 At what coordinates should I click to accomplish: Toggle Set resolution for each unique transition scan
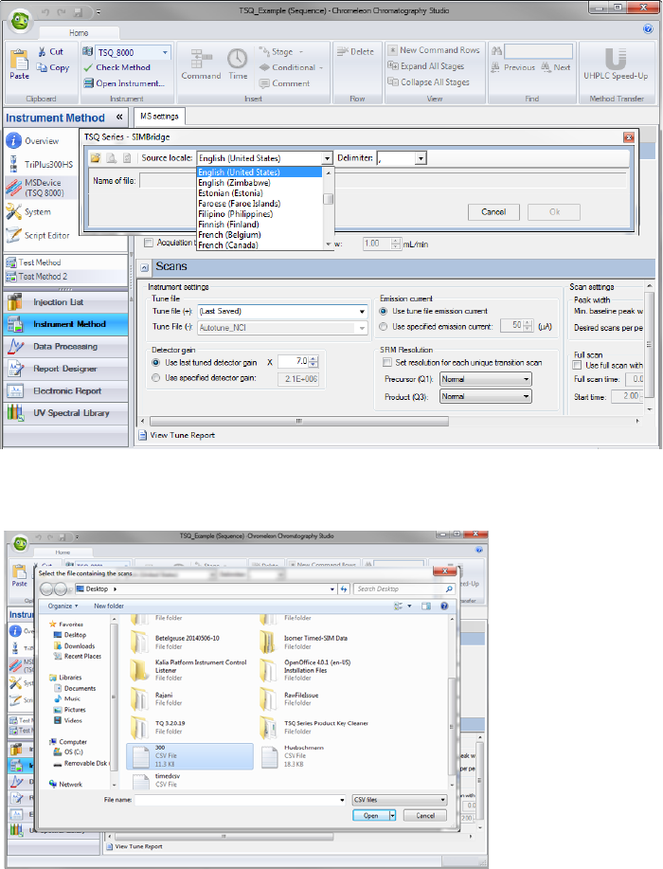click(387, 362)
